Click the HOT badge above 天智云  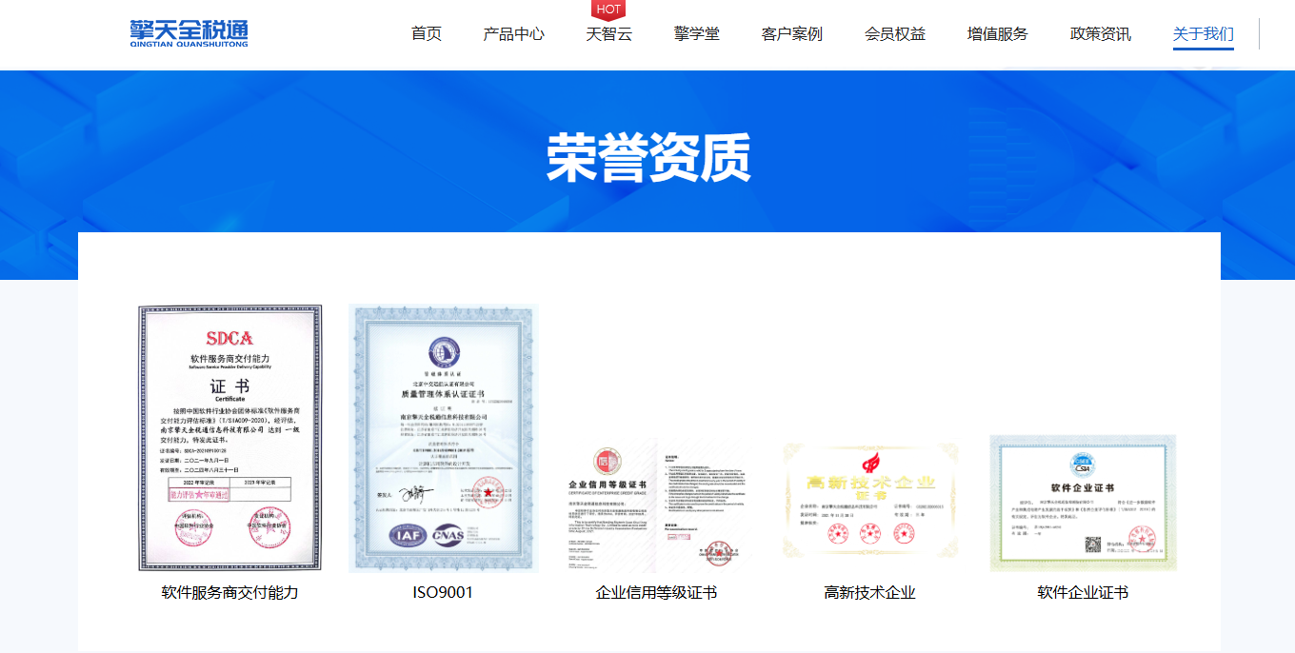click(608, 10)
